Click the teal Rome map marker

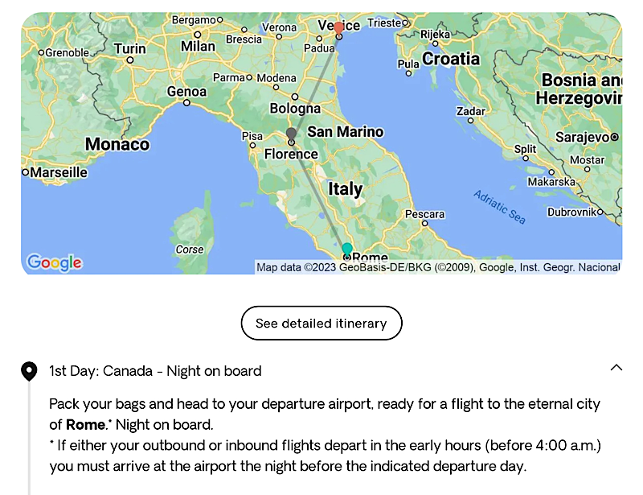click(346, 249)
